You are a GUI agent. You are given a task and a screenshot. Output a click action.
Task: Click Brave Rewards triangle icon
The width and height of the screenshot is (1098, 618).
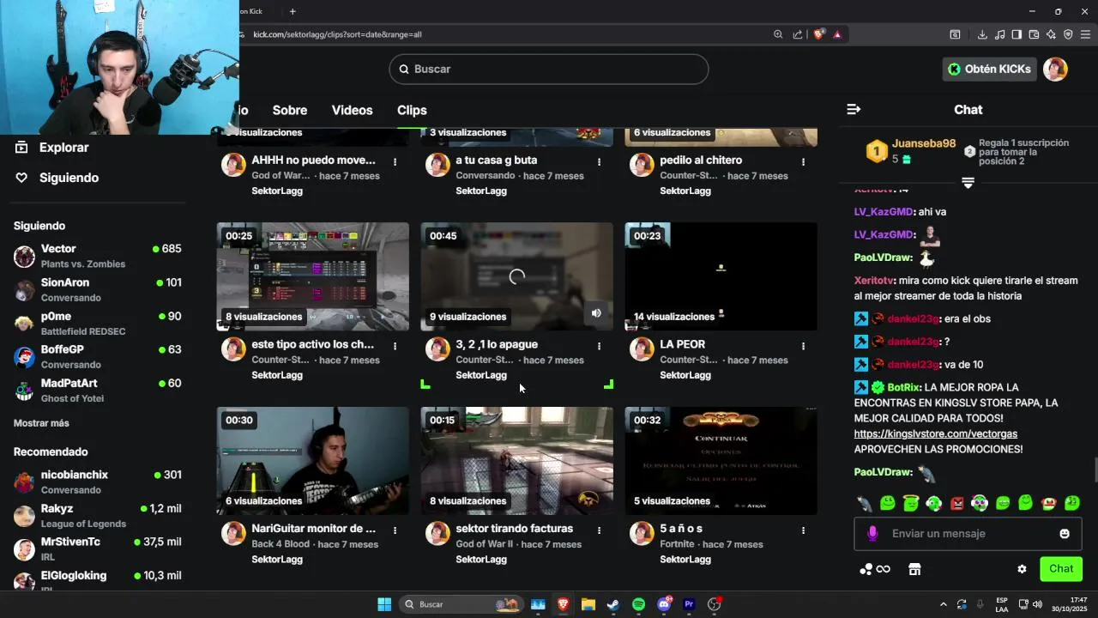pyautogui.click(x=837, y=34)
